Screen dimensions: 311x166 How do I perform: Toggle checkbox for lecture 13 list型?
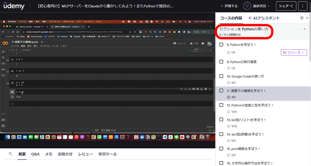pyautogui.click(x=221, y=120)
